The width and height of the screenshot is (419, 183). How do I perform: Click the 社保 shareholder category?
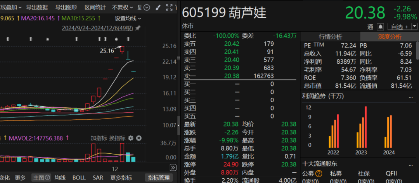(x=364, y=174)
